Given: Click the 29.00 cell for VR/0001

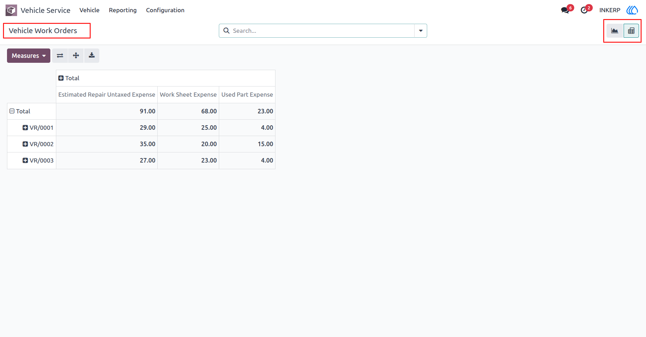Looking at the screenshot, I should (107, 128).
